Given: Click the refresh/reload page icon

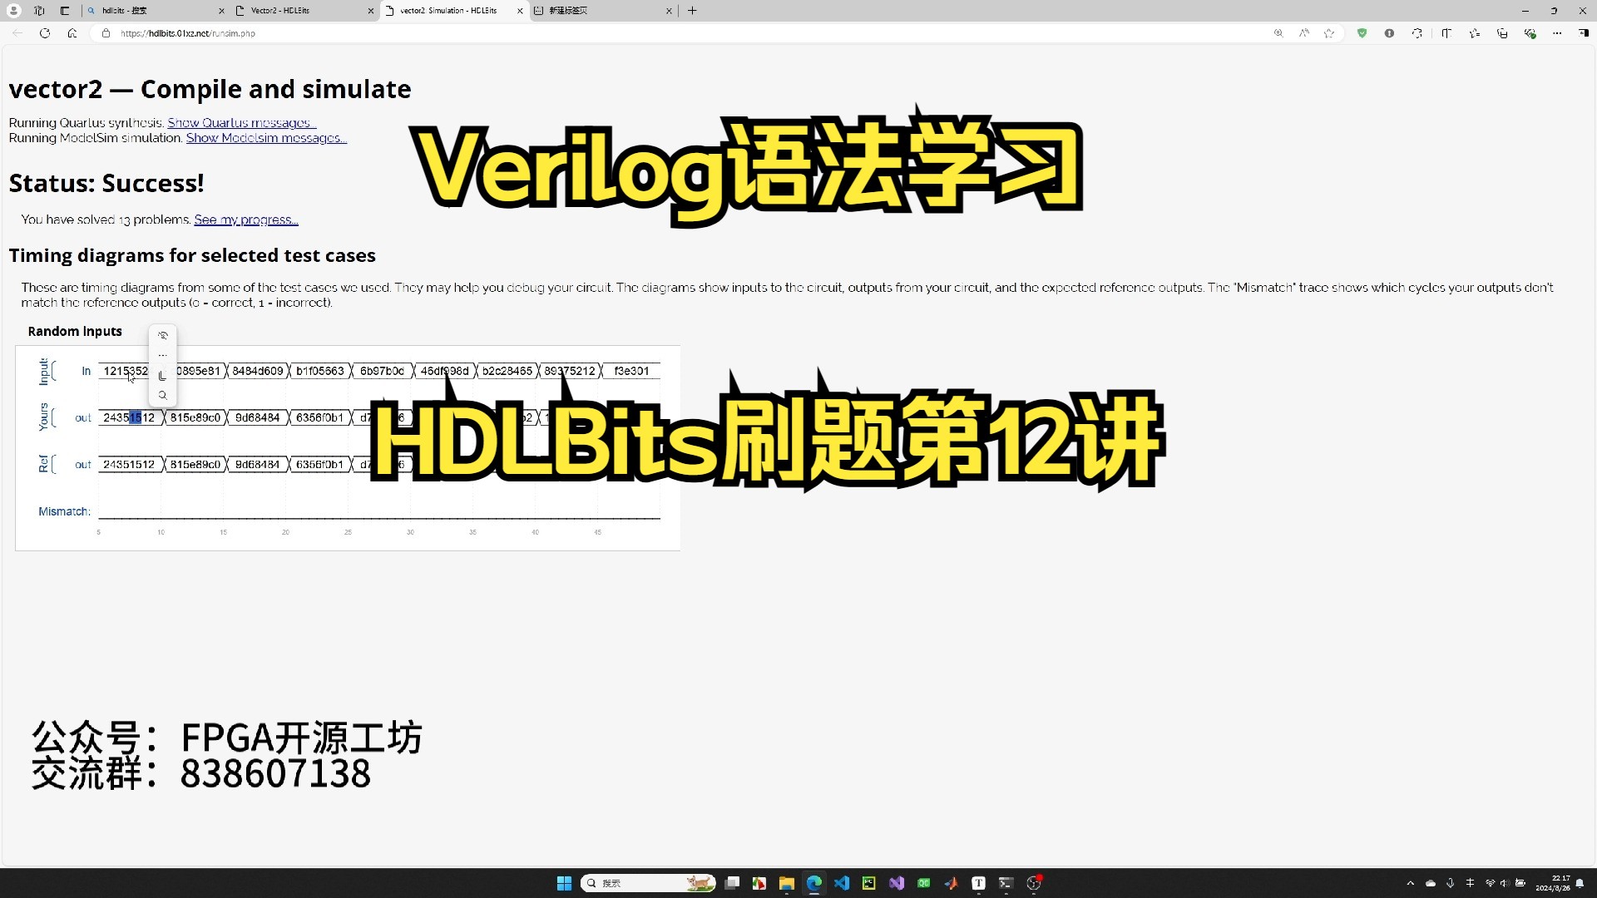Looking at the screenshot, I should point(45,33).
